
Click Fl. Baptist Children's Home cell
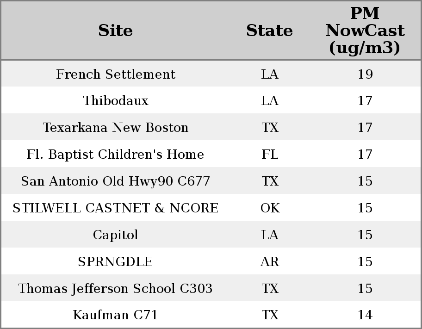coord(116,155)
